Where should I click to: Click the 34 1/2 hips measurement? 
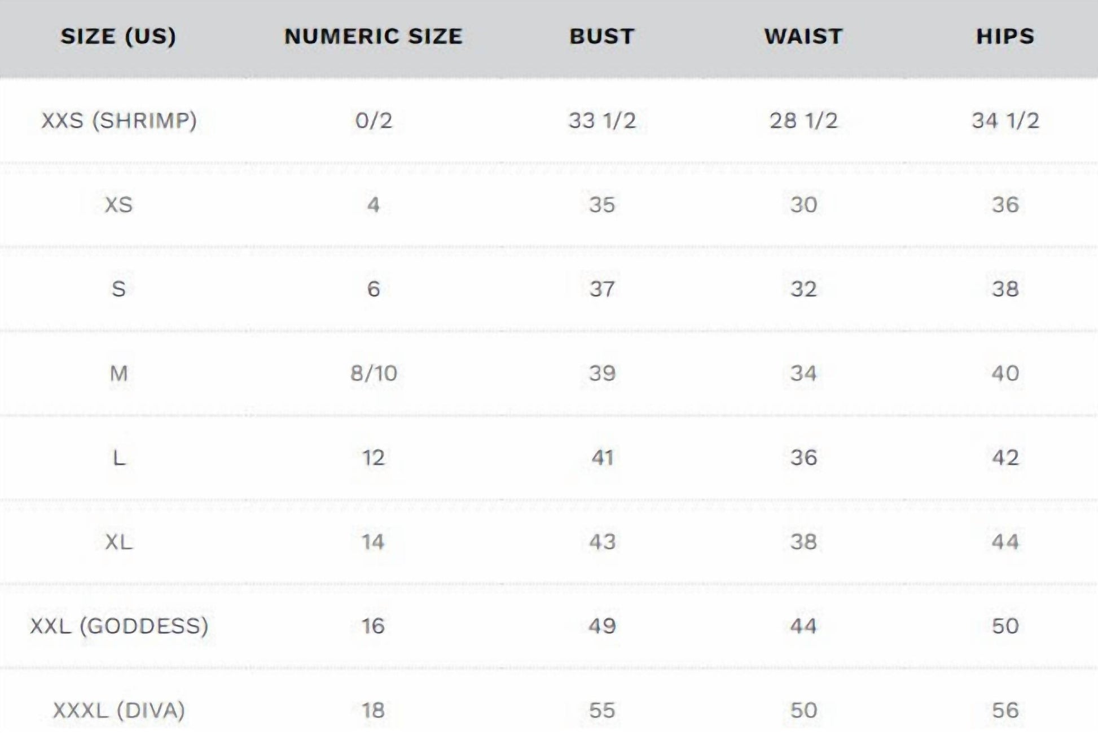pyautogui.click(x=1005, y=120)
